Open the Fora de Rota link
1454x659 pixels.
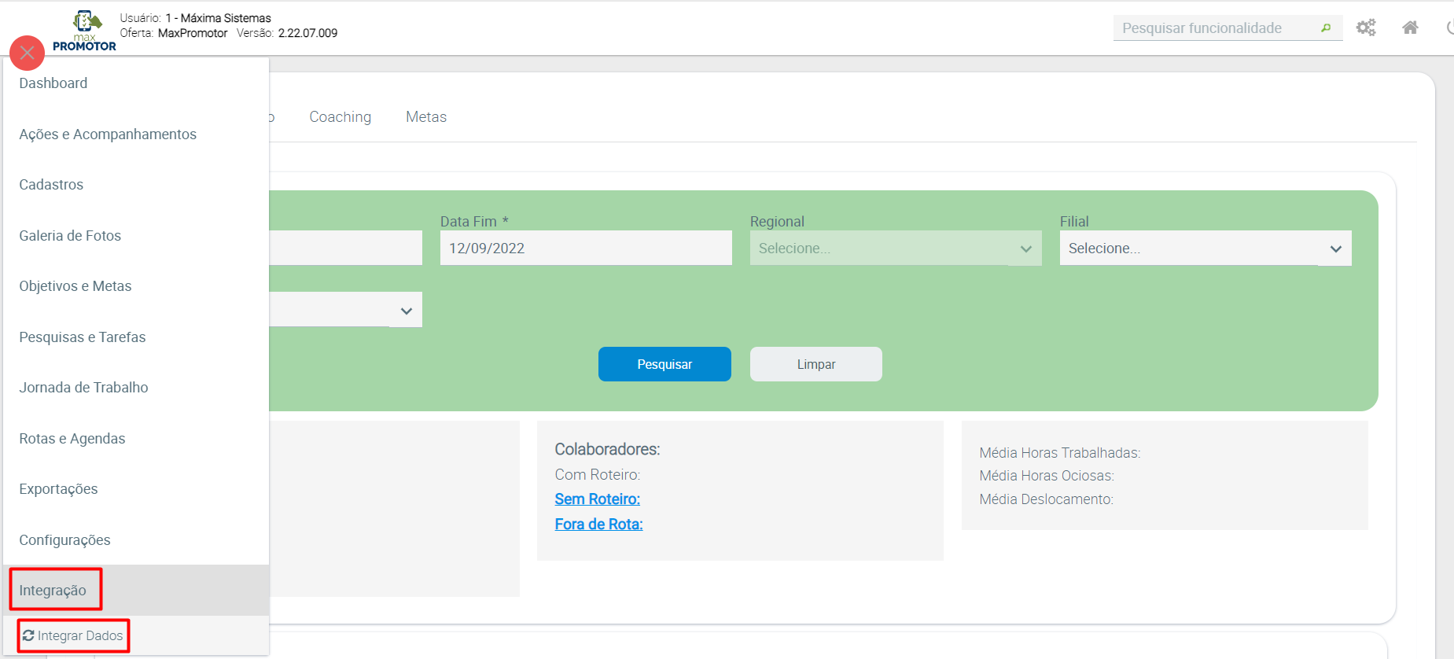click(x=599, y=525)
